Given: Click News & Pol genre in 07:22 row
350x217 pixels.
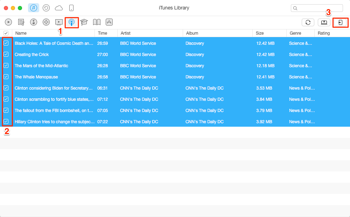Looking at the screenshot, I should point(302,122).
